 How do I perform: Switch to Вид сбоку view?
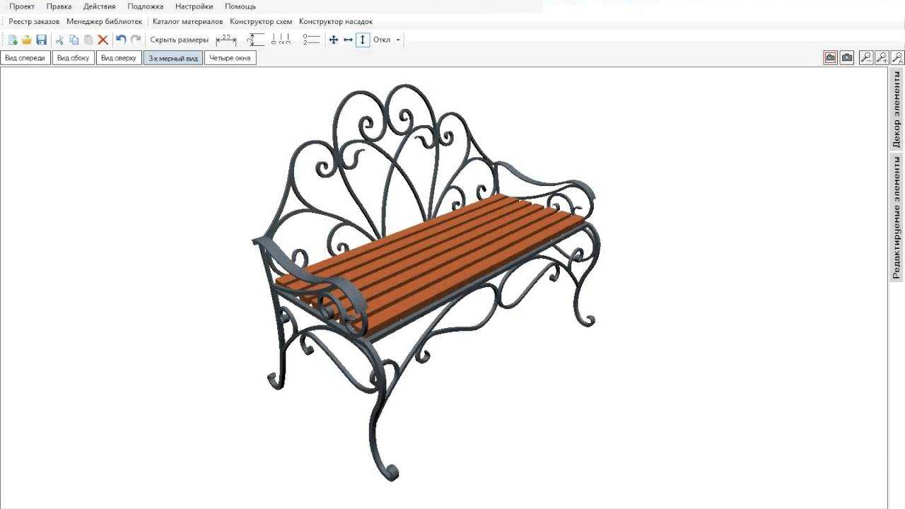(x=74, y=58)
